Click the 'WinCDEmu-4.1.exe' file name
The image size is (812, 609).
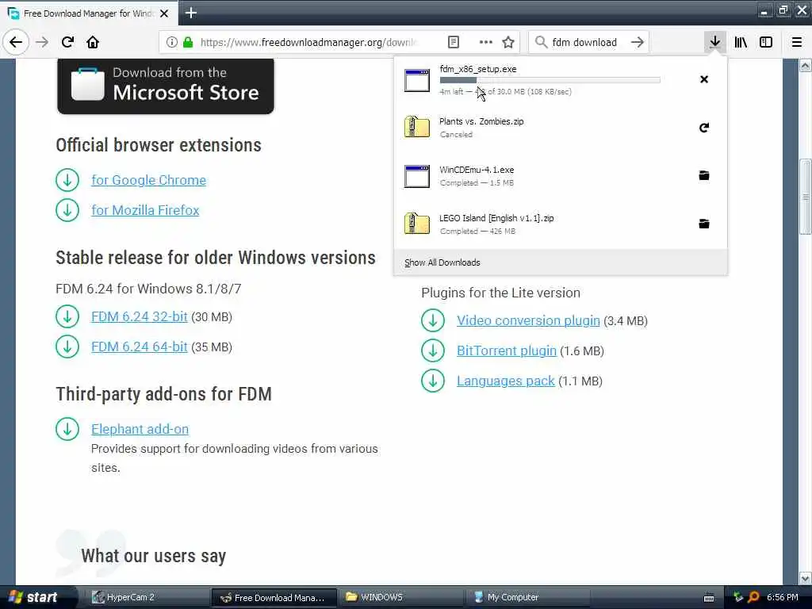[x=477, y=170]
